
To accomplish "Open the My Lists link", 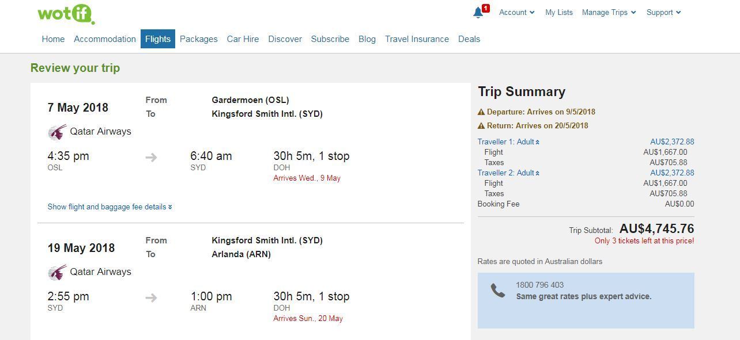I will tap(558, 12).
